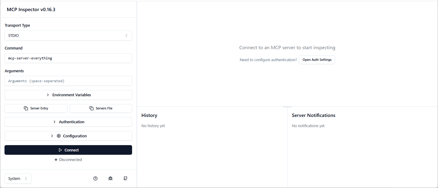
Task: Open the help documentation icon
Action: pyautogui.click(x=95, y=178)
